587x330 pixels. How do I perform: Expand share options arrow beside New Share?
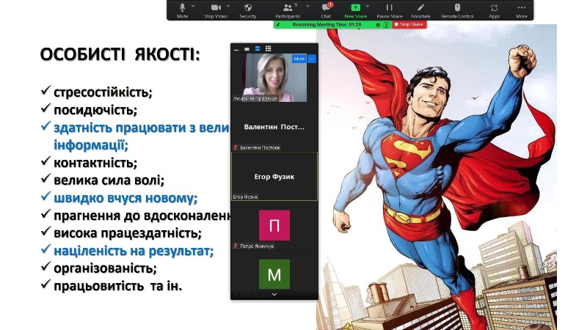[368, 7]
